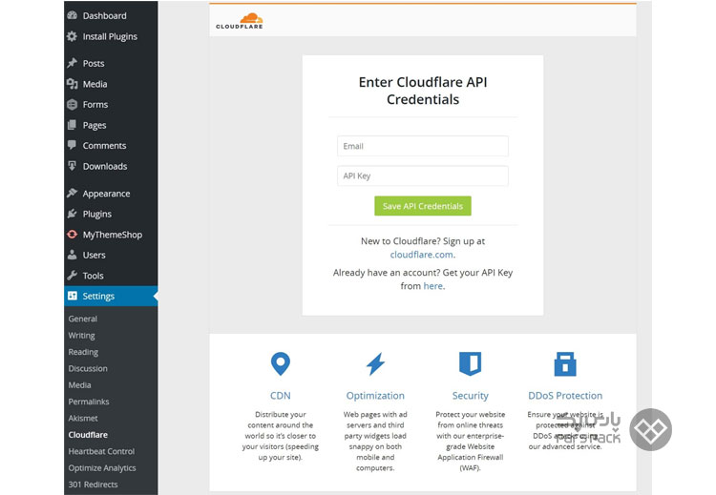Open MyThemeShop menu item
The image size is (716, 495).
[113, 235]
